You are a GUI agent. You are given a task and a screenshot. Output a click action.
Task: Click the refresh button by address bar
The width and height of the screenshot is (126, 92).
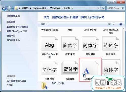(103, 8)
